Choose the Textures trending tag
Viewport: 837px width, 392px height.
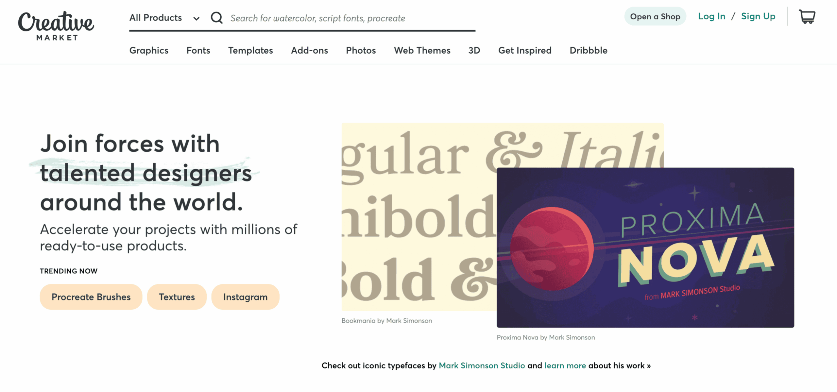tap(177, 297)
